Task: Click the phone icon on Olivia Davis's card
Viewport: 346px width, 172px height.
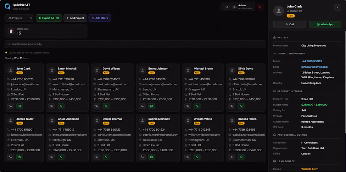Action: pos(232,106)
